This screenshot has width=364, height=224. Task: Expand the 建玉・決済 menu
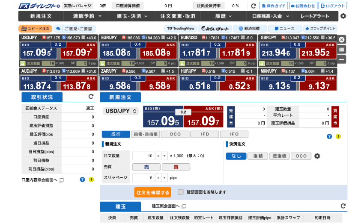coord(132,16)
